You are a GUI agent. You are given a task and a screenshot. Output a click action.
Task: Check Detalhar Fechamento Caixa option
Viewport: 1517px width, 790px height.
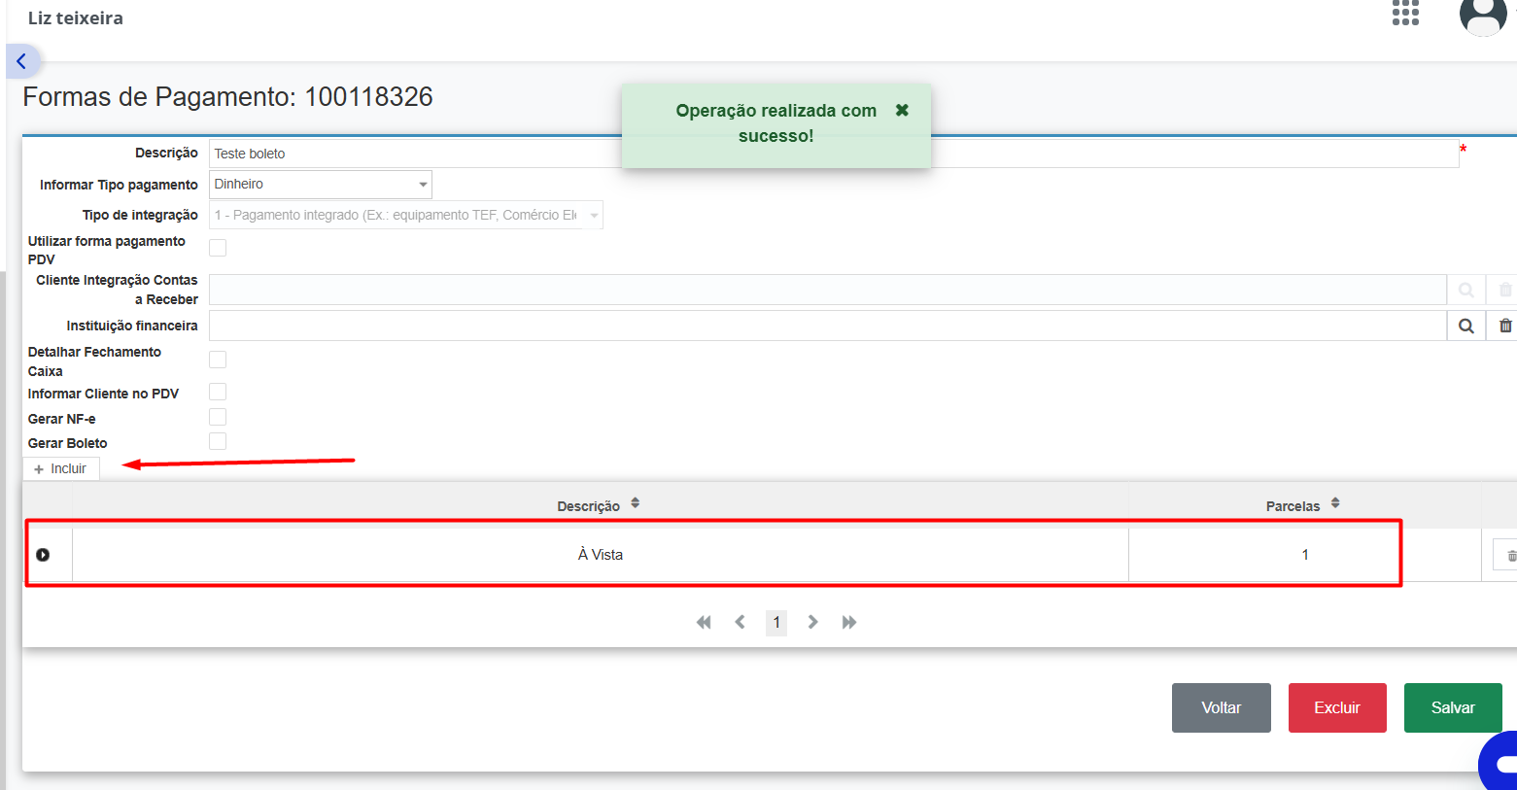point(218,360)
